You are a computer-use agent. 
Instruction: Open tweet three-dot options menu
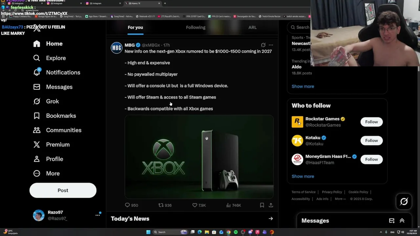[271, 45]
